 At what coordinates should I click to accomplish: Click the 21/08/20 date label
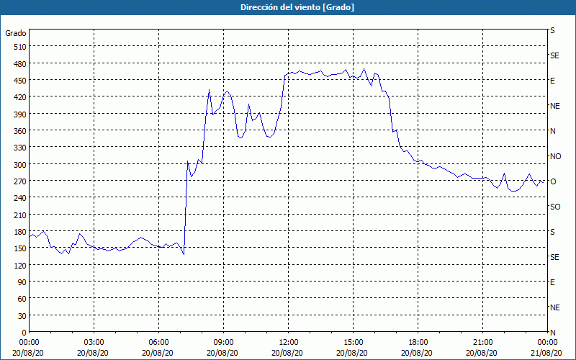pyautogui.click(x=547, y=353)
